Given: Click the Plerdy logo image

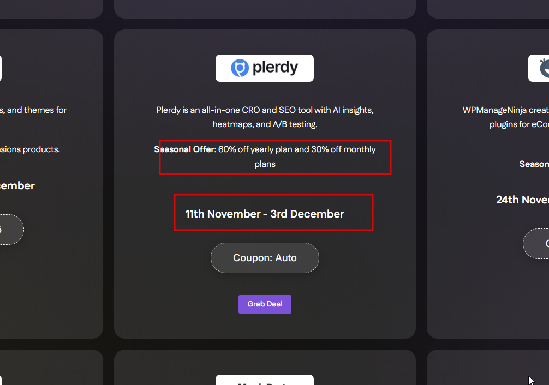Looking at the screenshot, I should click(265, 68).
